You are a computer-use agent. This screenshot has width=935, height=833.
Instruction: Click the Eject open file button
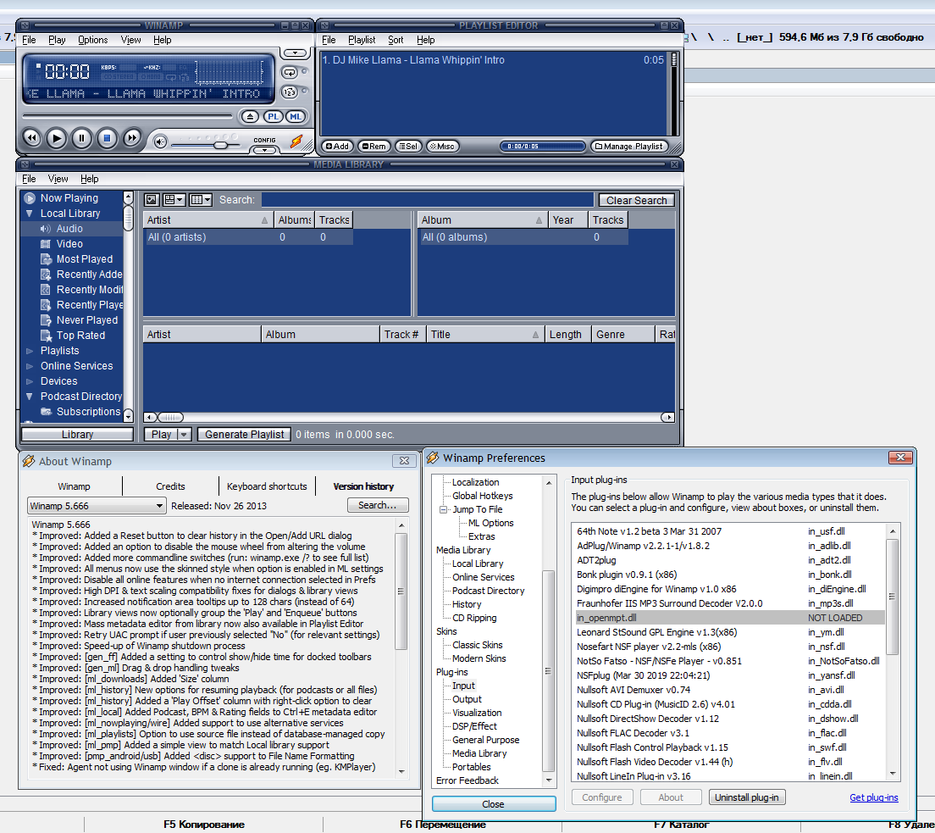250,117
